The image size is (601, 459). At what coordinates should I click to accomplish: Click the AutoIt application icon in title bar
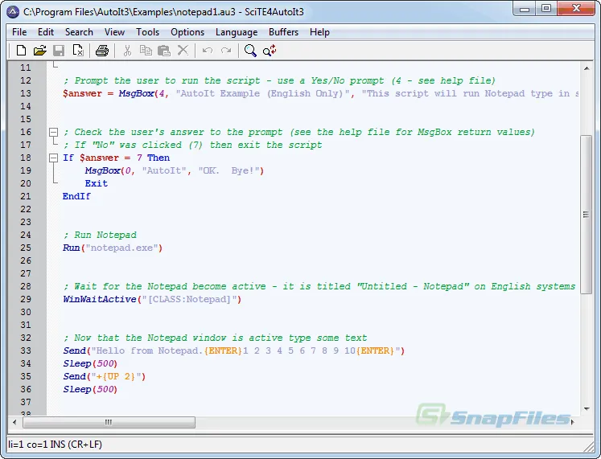pos(13,12)
